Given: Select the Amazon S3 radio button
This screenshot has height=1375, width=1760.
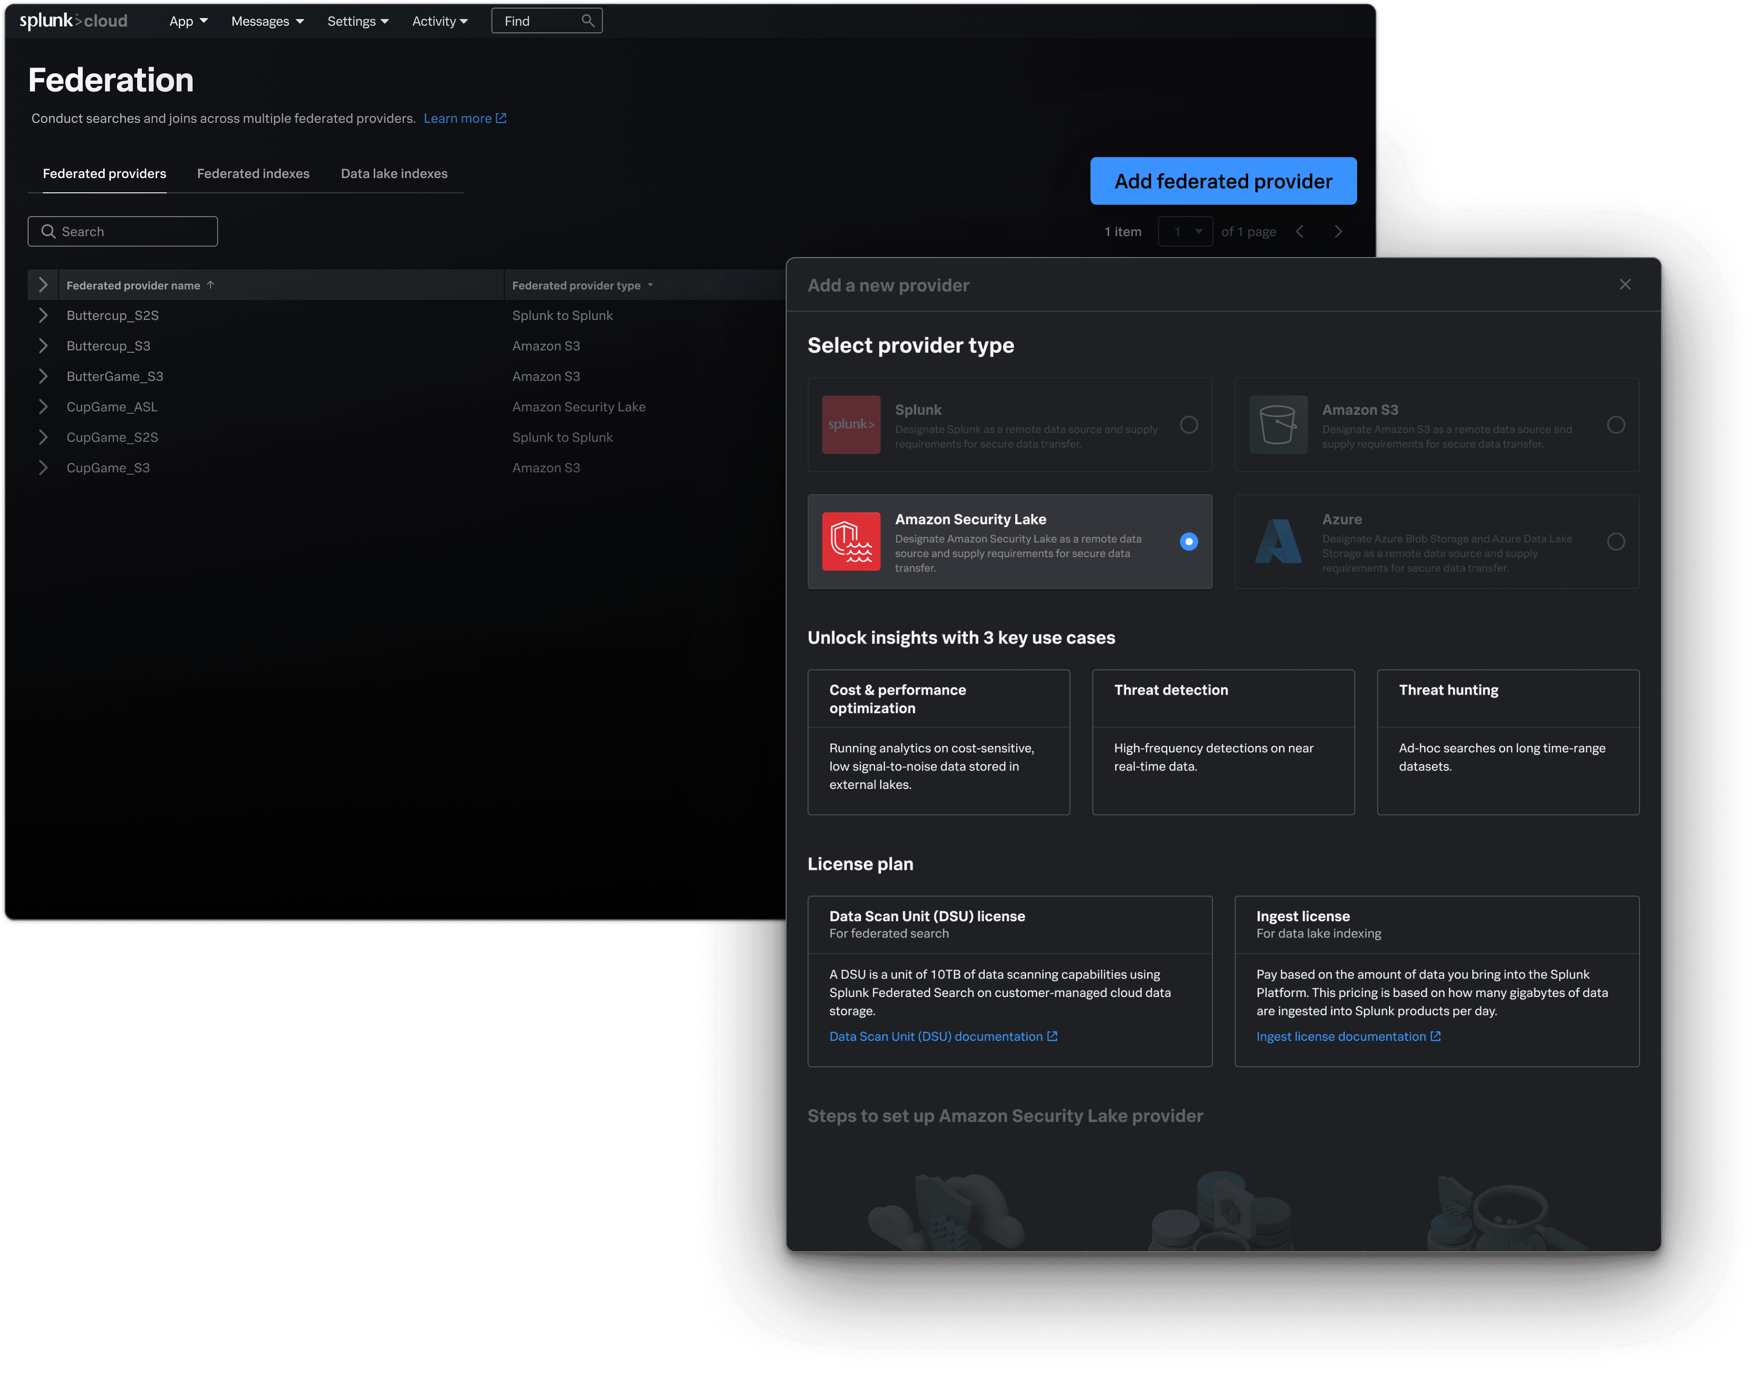Looking at the screenshot, I should [x=1616, y=425].
